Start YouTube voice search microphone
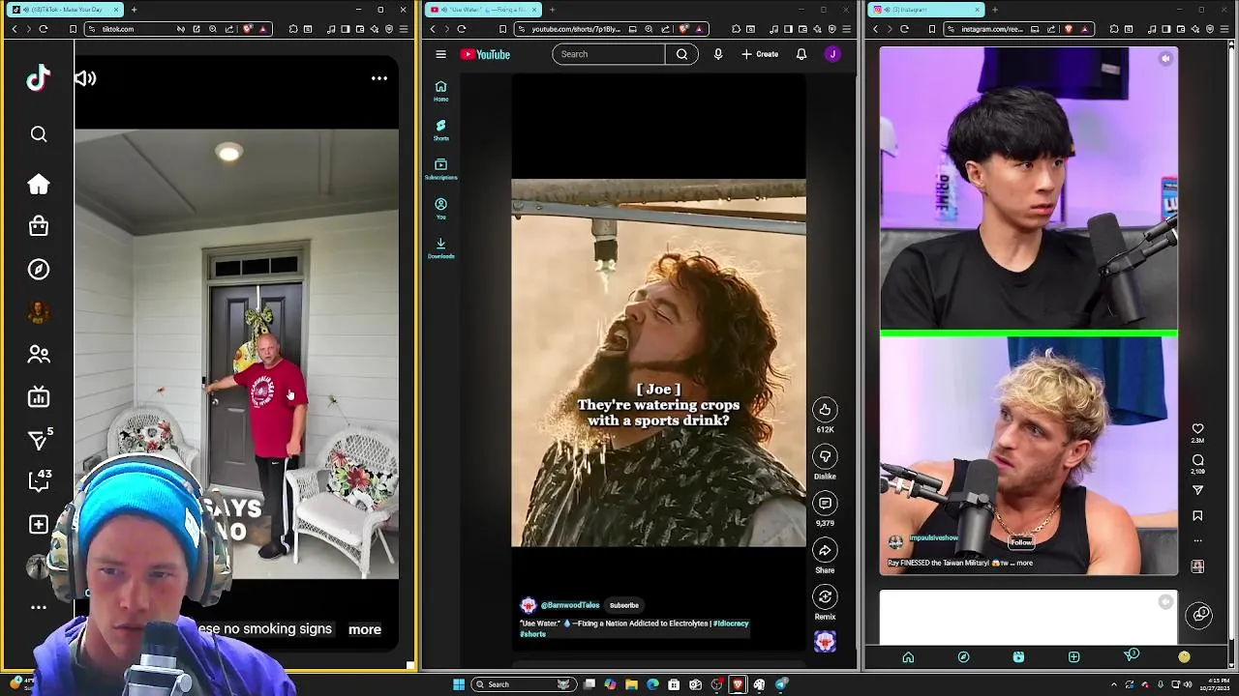This screenshot has height=696, width=1239. [718, 54]
